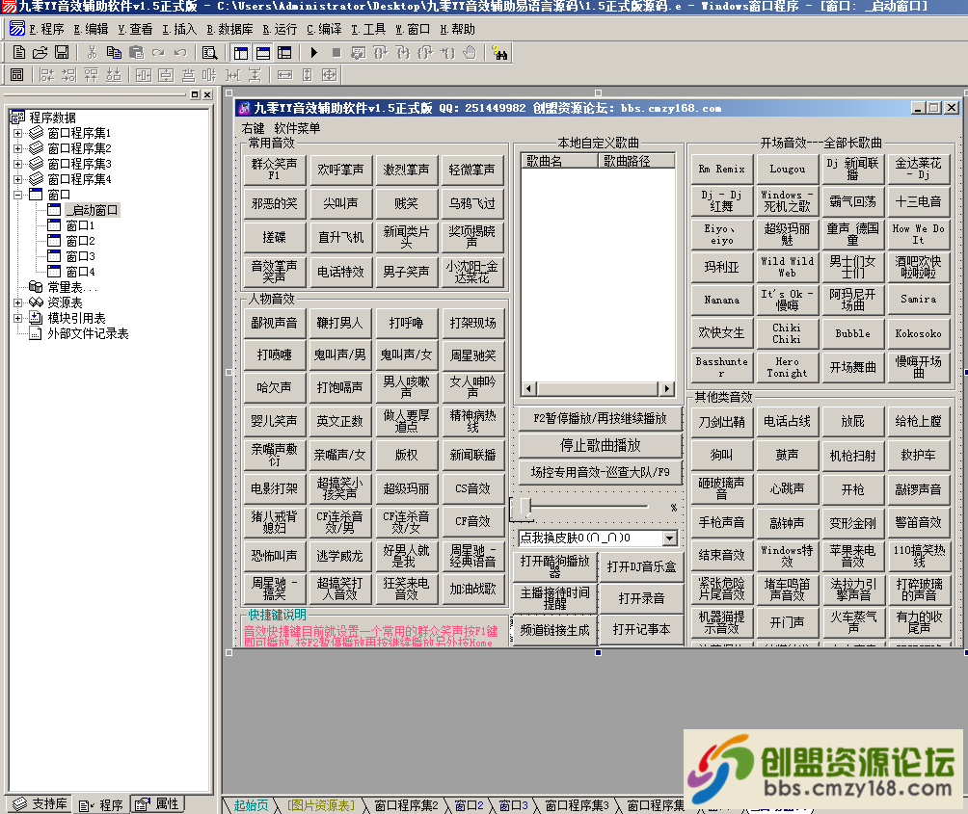
Task: Click the view-window debug icon after stop
Action: [358, 52]
